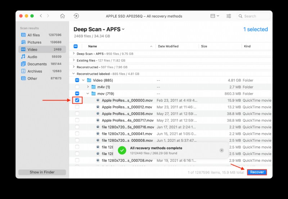Toggle the mov (719) folder checkbox
Image resolution: width=288 pixels, height=199 pixels.
click(77, 93)
